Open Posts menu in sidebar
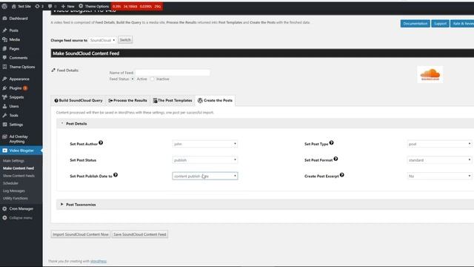Screen dimensions: 474x267 coord(13,30)
